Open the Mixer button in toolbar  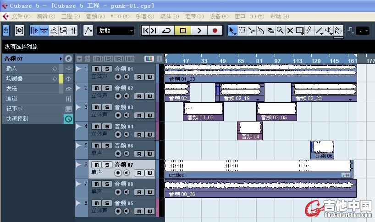73,31
